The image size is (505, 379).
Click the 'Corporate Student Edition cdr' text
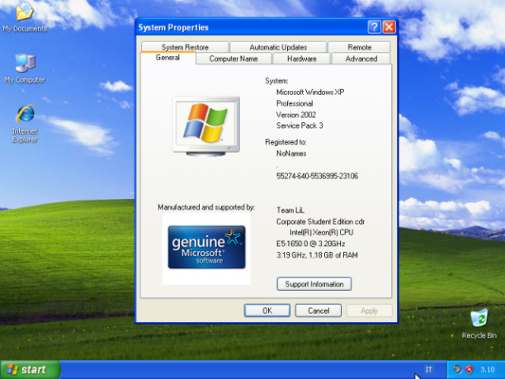[x=320, y=222]
